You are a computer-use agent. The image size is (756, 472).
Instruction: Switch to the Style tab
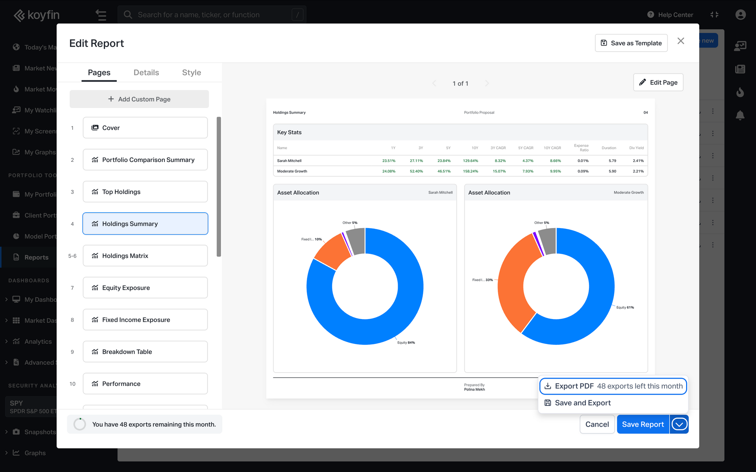point(191,72)
